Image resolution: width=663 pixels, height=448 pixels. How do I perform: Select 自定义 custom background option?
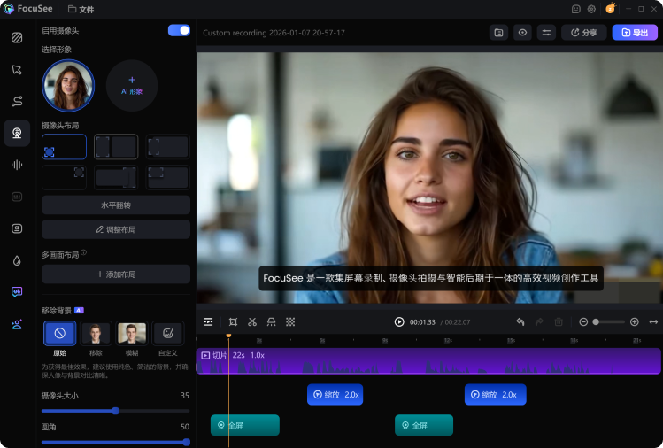[168, 334]
